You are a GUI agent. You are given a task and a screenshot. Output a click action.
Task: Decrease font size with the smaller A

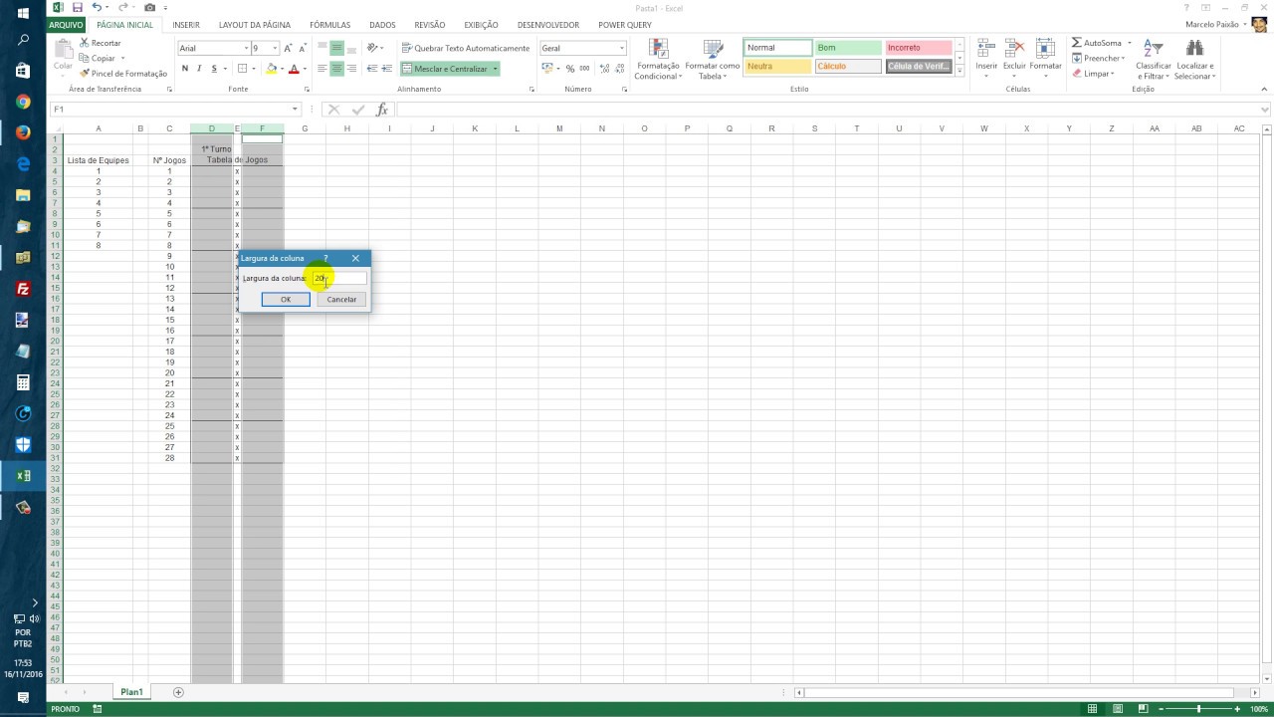click(x=303, y=48)
